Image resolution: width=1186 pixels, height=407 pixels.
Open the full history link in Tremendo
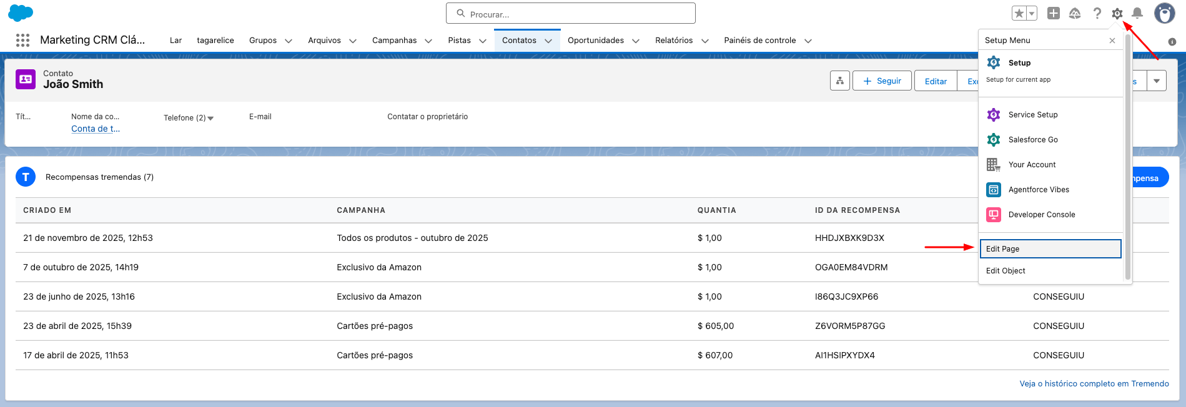(x=1094, y=384)
